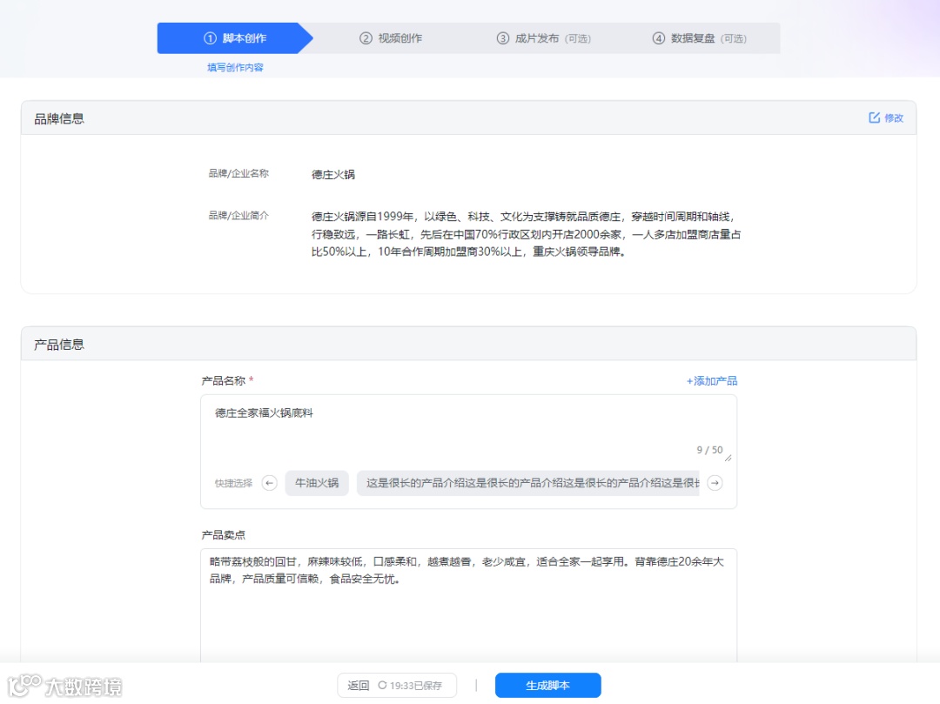Image resolution: width=940 pixels, height=704 pixels.
Task: Click the 填写创作内容 sub-step label
Action: coord(235,68)
